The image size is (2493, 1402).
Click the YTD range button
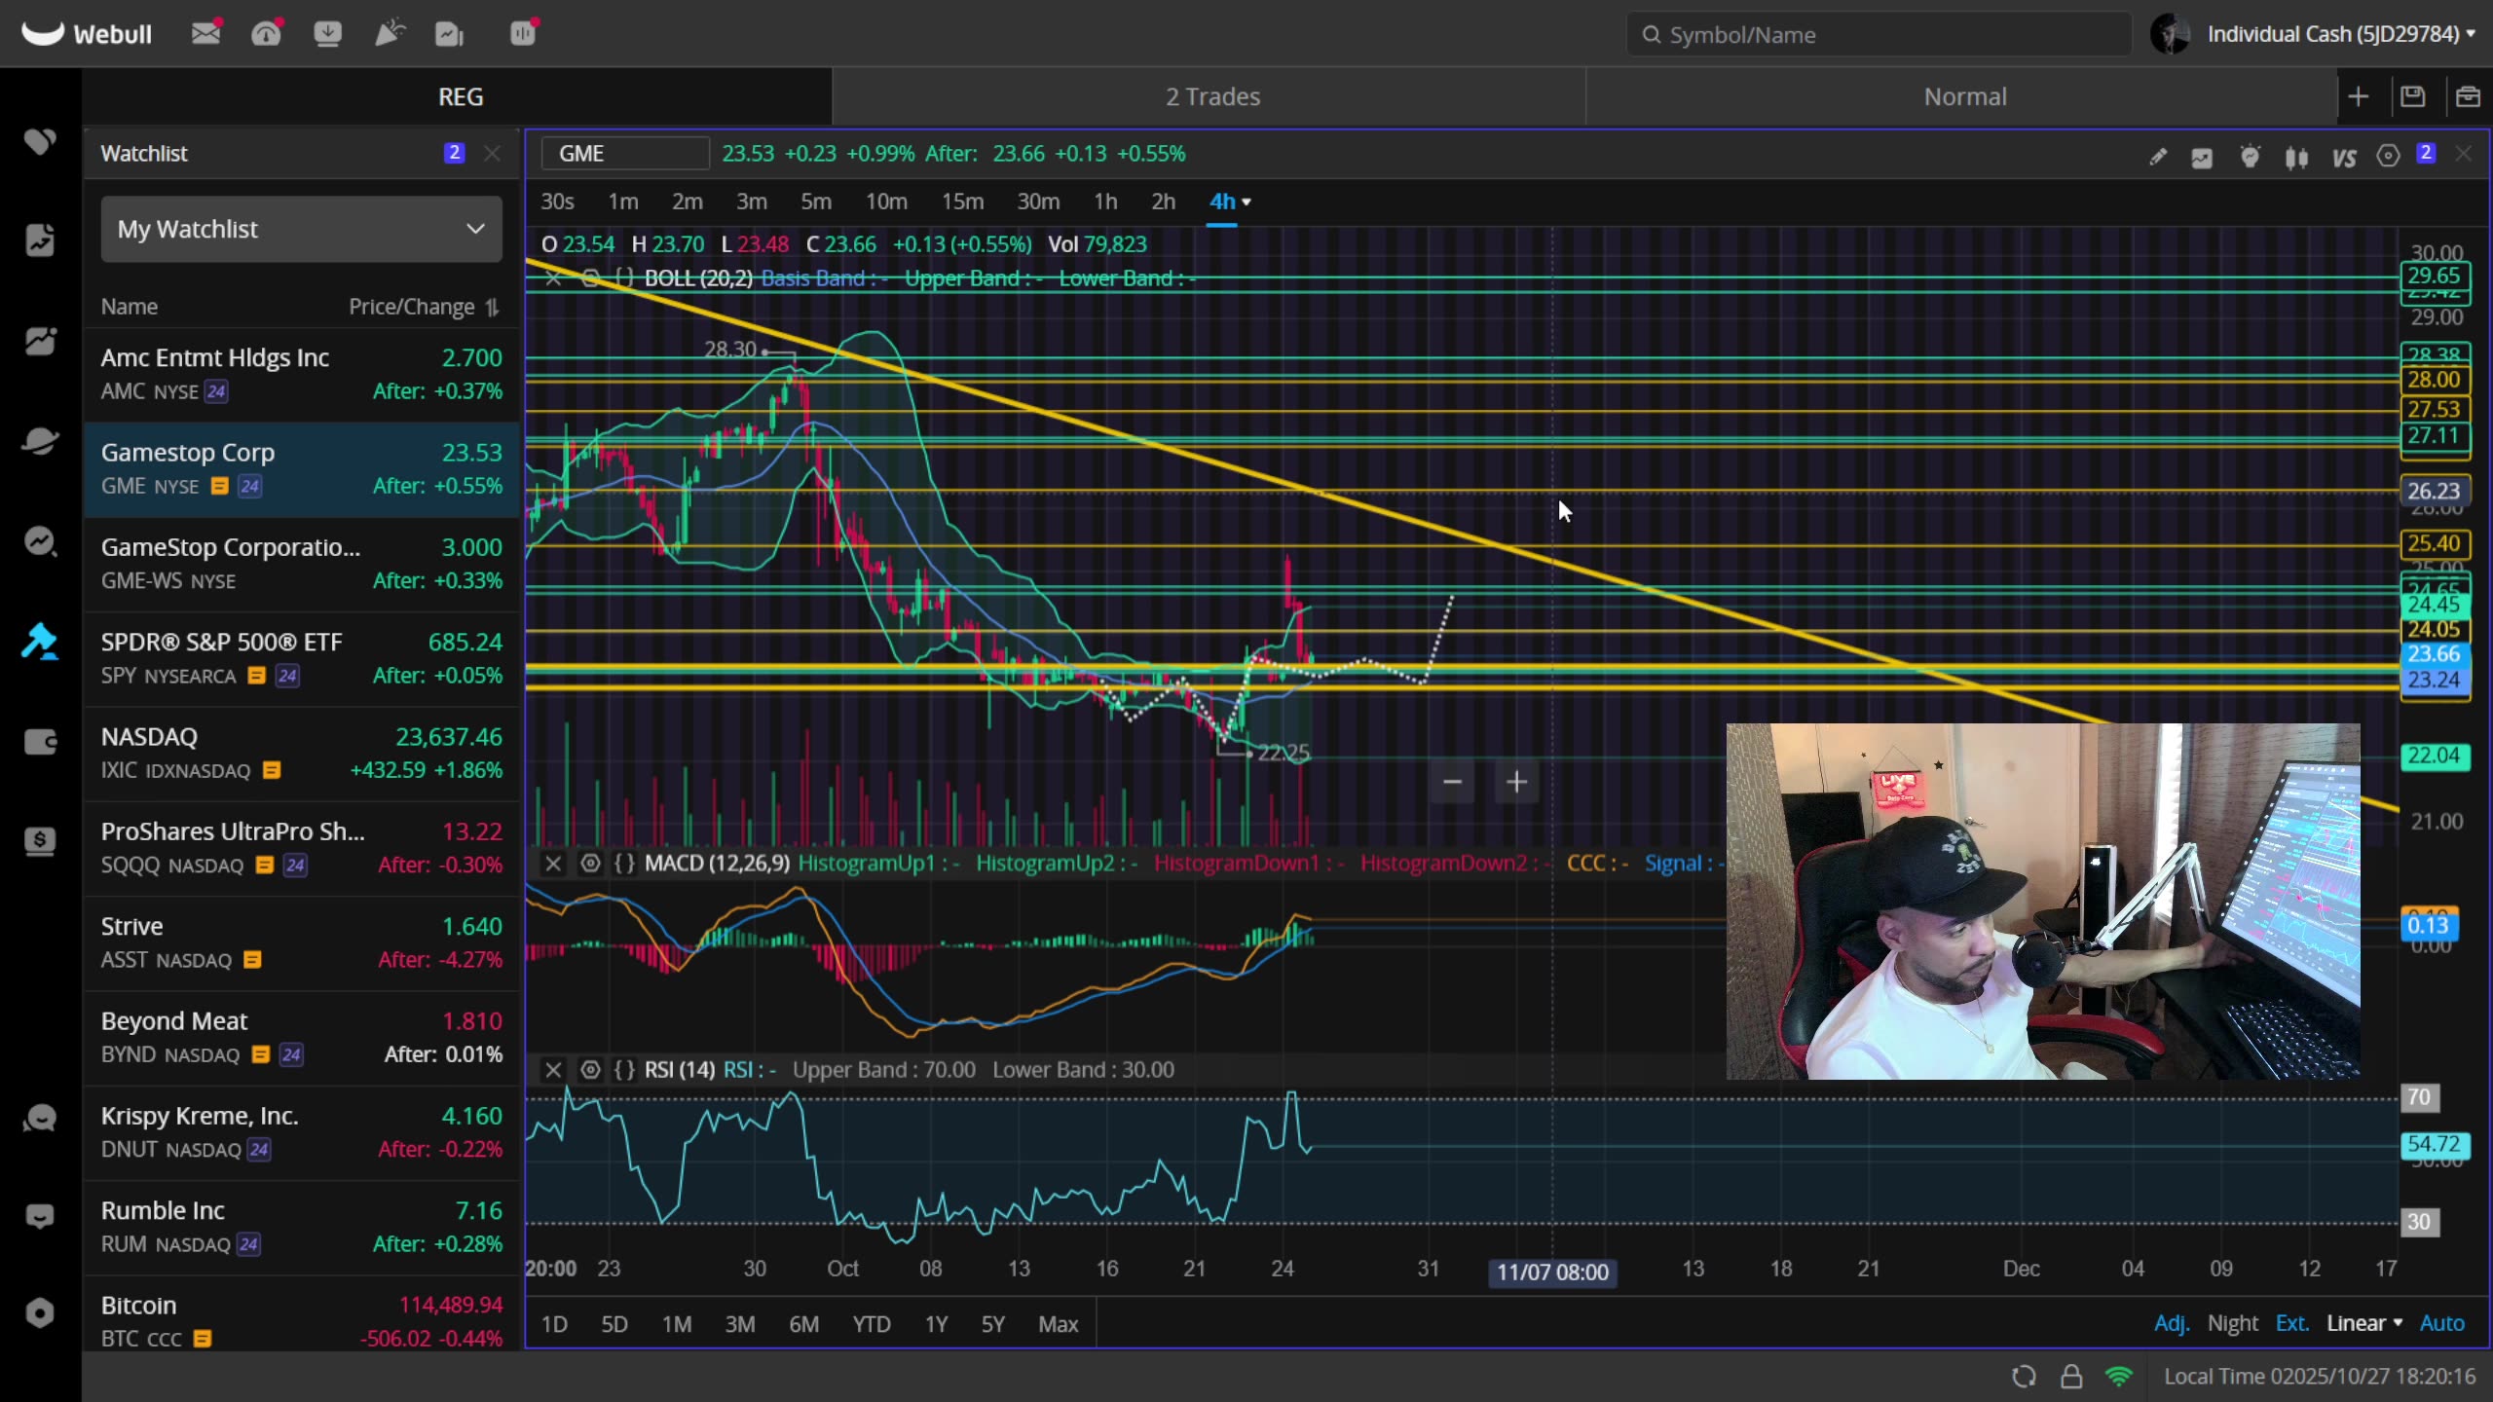tap(871, 1324)
